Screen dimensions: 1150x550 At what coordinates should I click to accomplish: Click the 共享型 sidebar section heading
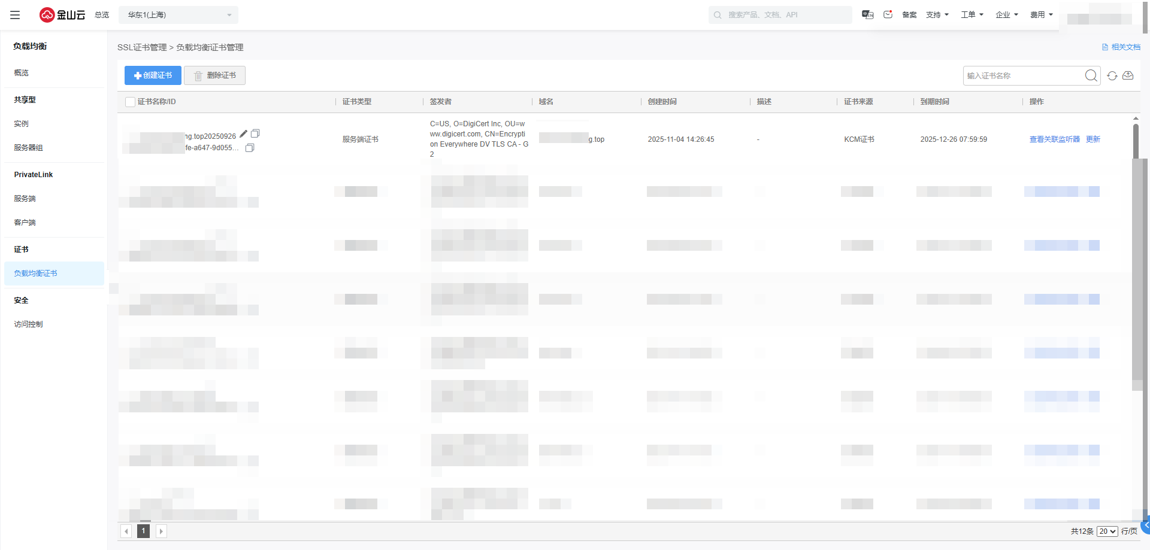(x=25, y=100)
